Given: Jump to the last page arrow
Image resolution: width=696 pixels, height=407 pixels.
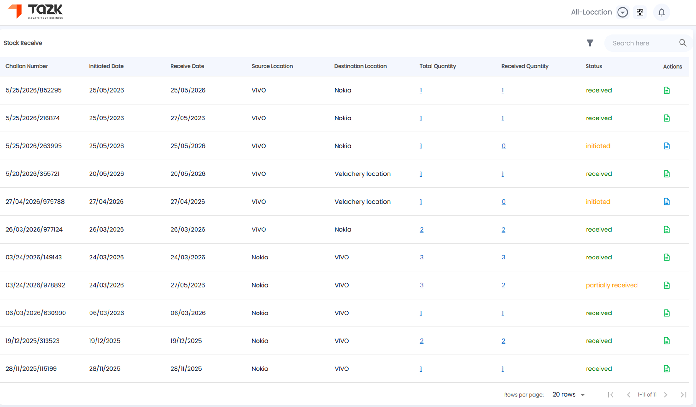Looking at the screenshot, I should tap(683, 395).
